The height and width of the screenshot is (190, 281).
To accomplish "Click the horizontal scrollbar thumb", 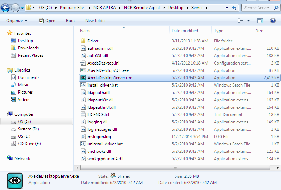I will (175, 168).
